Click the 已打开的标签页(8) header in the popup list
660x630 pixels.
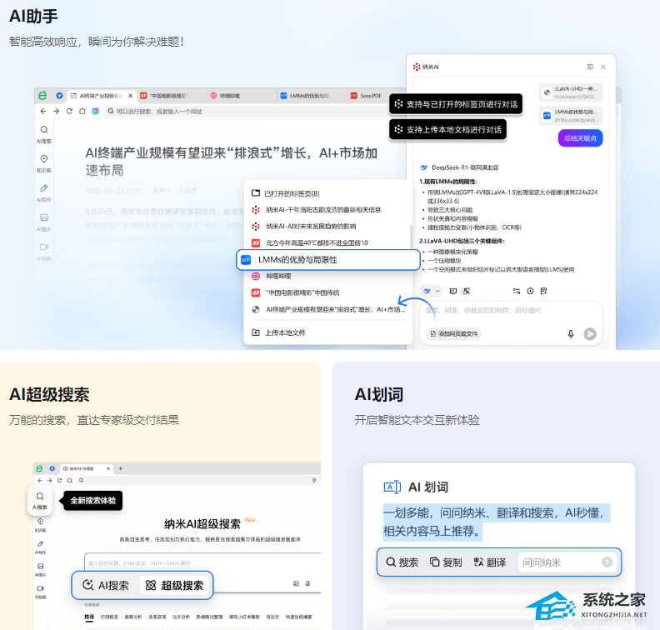coord(286,193)
